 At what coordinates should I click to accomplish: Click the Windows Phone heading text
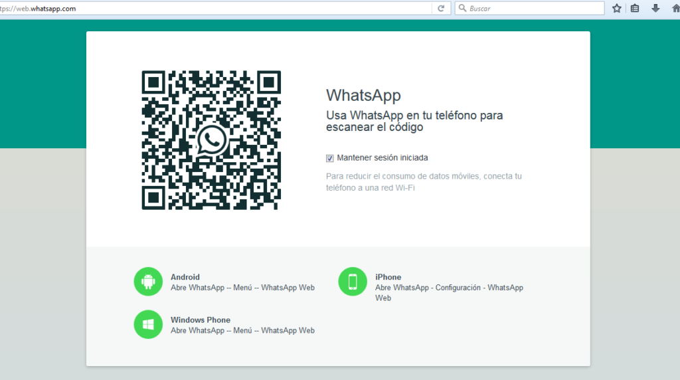[201, 320]
